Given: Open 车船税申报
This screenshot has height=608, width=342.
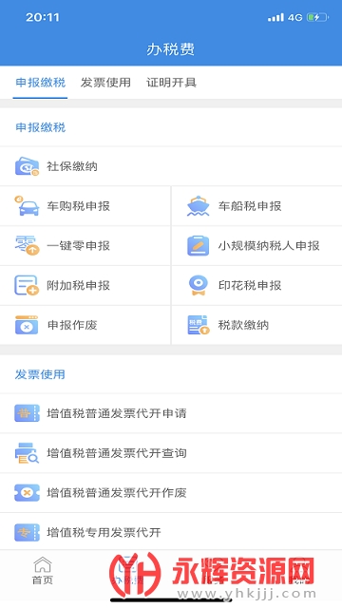Looking at the screenshot, I should click(256, 206).
